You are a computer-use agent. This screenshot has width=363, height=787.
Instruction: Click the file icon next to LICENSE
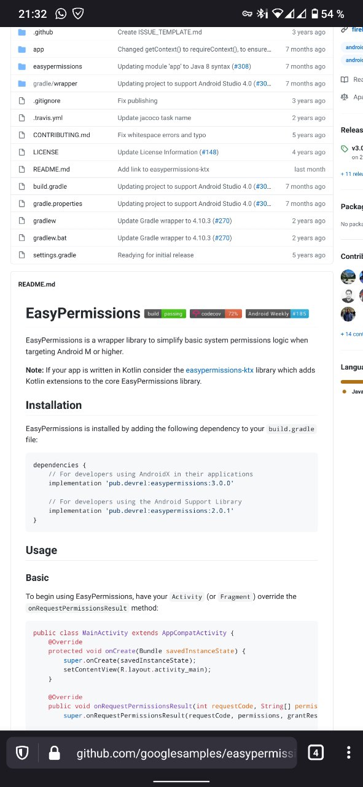(x=22, y=152)
